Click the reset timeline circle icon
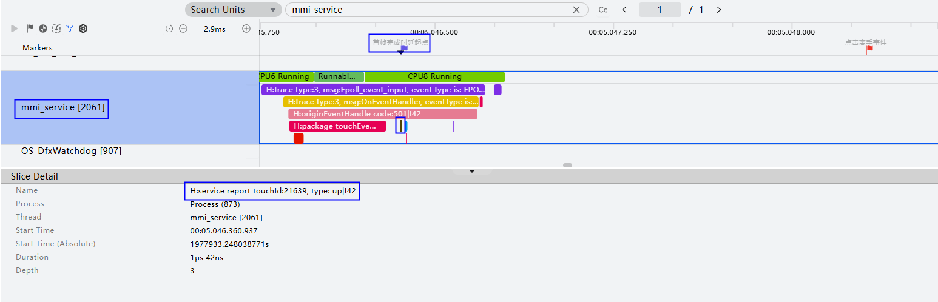938x302 pixels. click(169, 29)
